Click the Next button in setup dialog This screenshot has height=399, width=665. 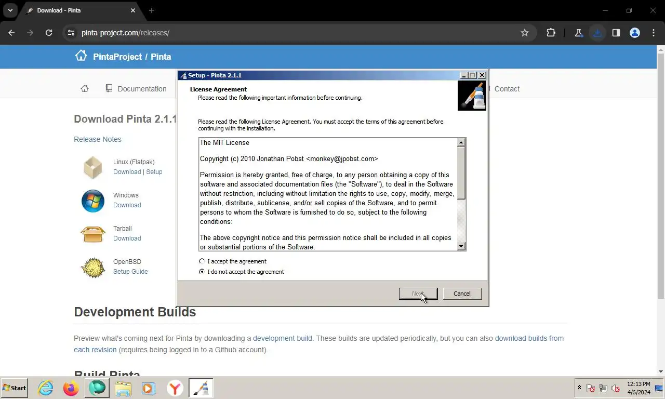point(418,294)
